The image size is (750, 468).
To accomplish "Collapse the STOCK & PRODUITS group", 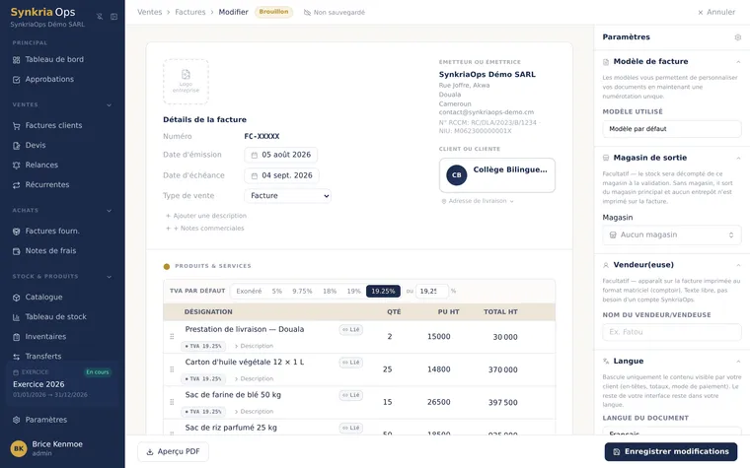I will [x=110, y=277].
